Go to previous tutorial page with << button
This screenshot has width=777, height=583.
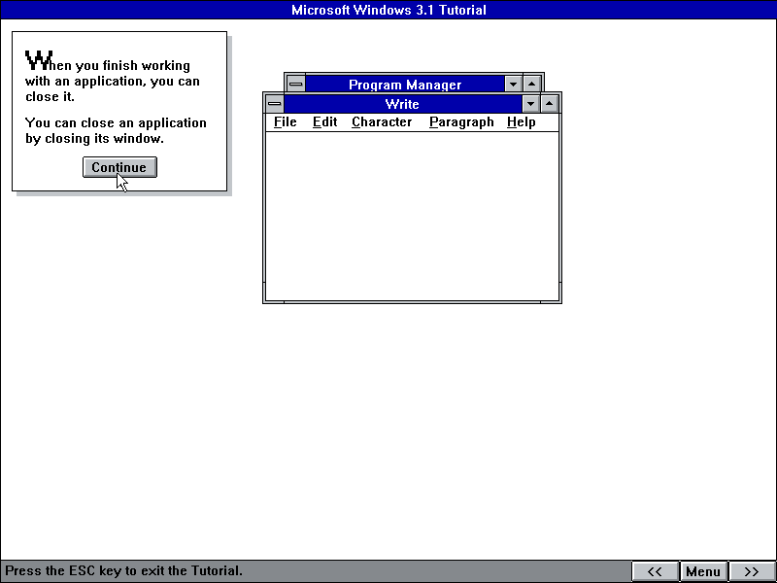pyautogui.click(x=655, y=571)
